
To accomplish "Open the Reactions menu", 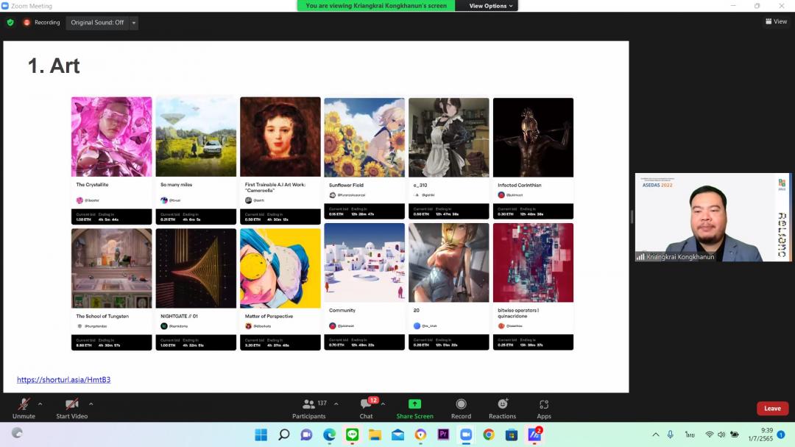I will coord(502,406).
